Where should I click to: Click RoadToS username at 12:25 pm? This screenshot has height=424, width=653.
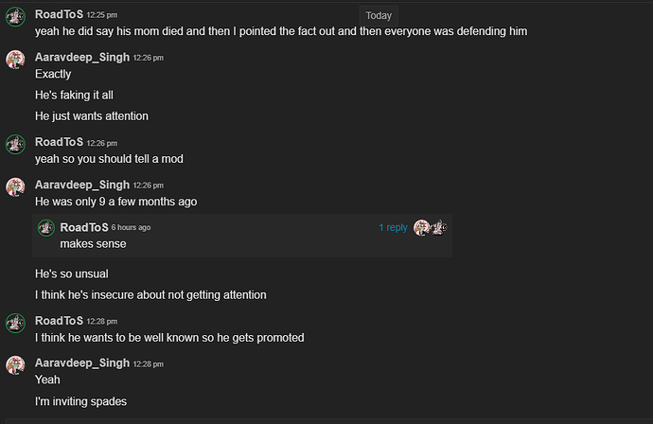(59, 14)
